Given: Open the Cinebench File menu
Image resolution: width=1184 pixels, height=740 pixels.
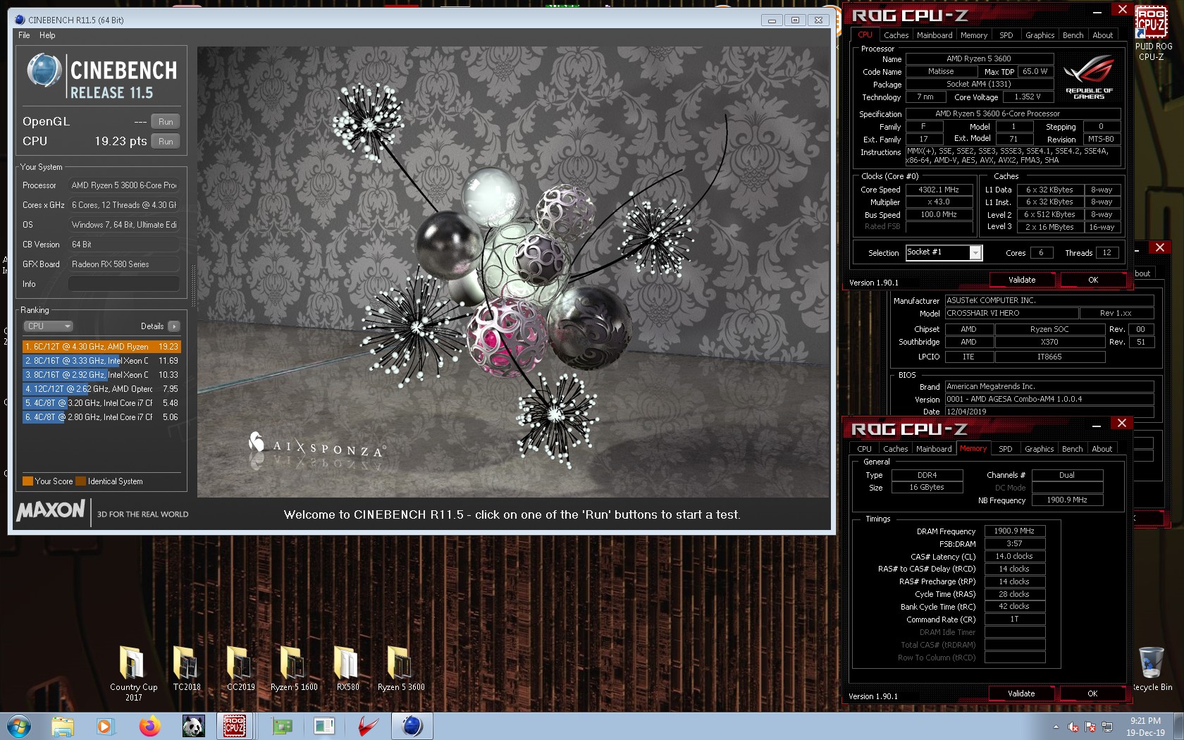Looking at the screenshot, I should click(24, 35).
